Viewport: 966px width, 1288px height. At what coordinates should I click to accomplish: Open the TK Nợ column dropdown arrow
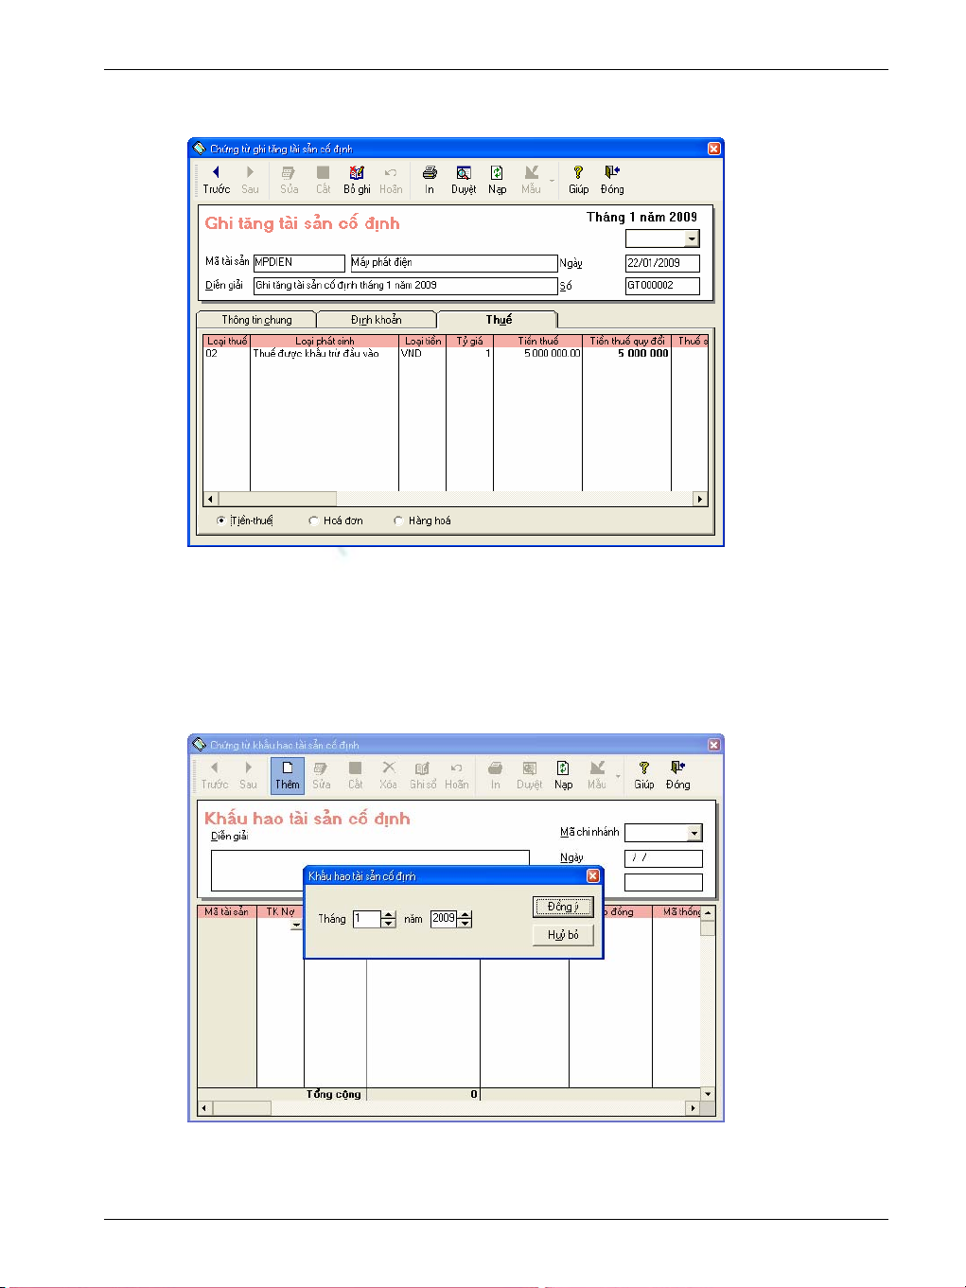point(296,925)
